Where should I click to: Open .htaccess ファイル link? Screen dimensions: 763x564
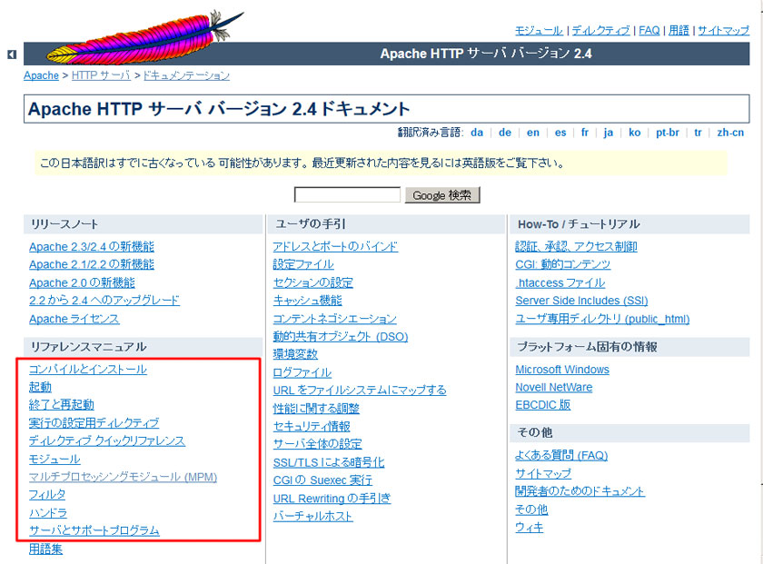click(560, 283)
